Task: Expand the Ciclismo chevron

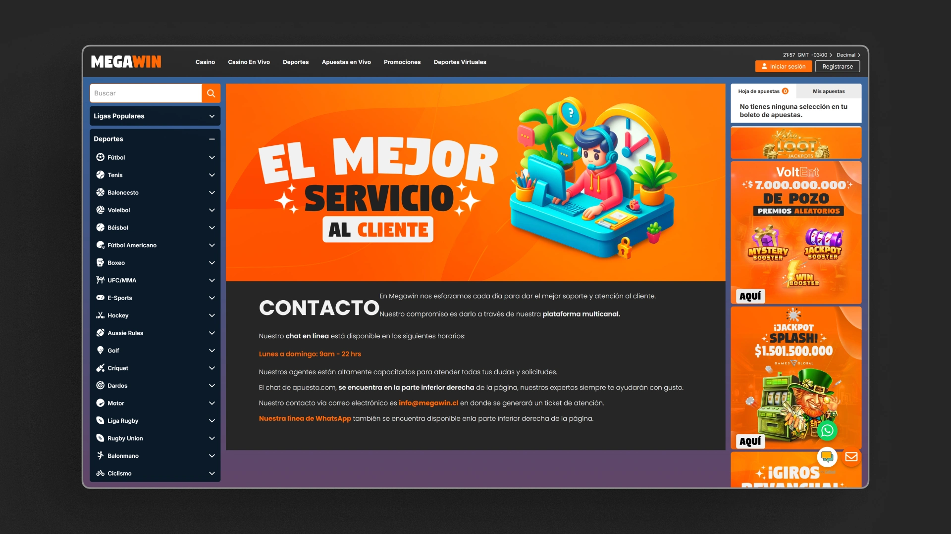Action: point(212,473)
